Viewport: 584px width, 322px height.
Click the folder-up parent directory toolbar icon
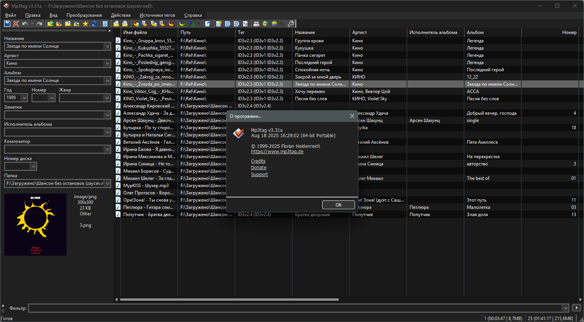pyautogui.click(x=76, y=24)
